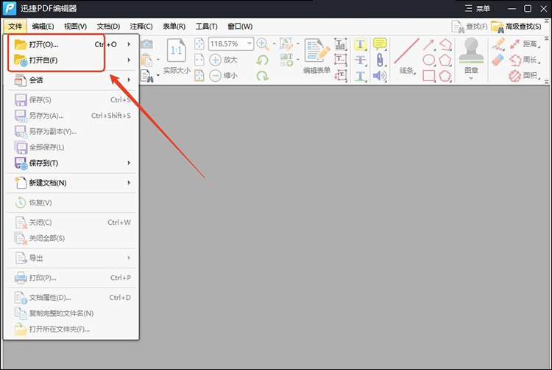The width and height of the screenshot is (552, 370).
Task: Expand the 保存到(T) submenu arrow
Action: tap(129, 163)
